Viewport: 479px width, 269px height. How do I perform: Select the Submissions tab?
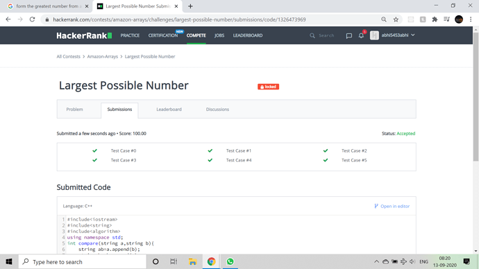119,110
